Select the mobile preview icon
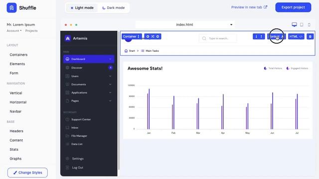Screen dimensions: 319x179 (x=309, y=25)
